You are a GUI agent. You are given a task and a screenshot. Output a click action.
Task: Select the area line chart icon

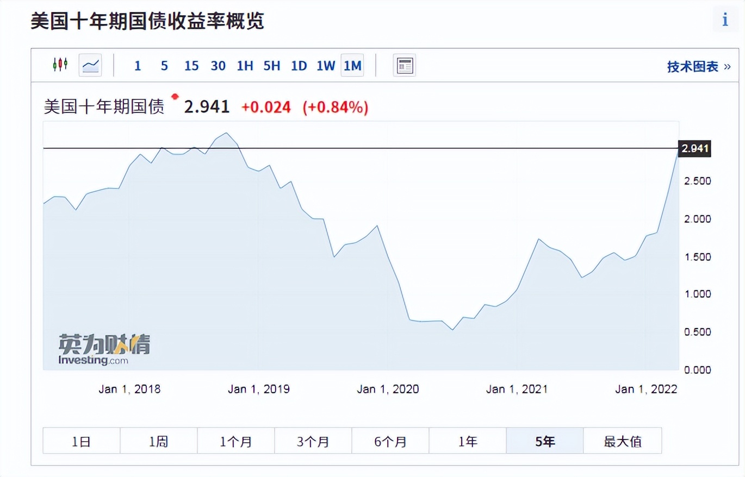click(90, 65)
